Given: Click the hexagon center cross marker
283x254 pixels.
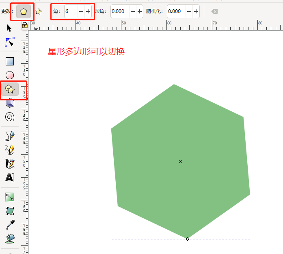Looking at the screenshot, I should (181, 161).
